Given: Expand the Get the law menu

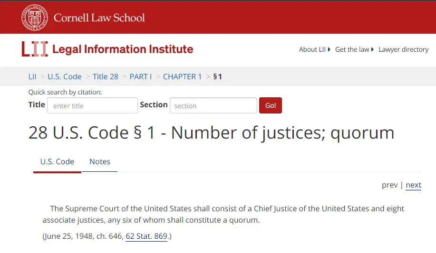Looking at the screenshot, I should (354, 49).
